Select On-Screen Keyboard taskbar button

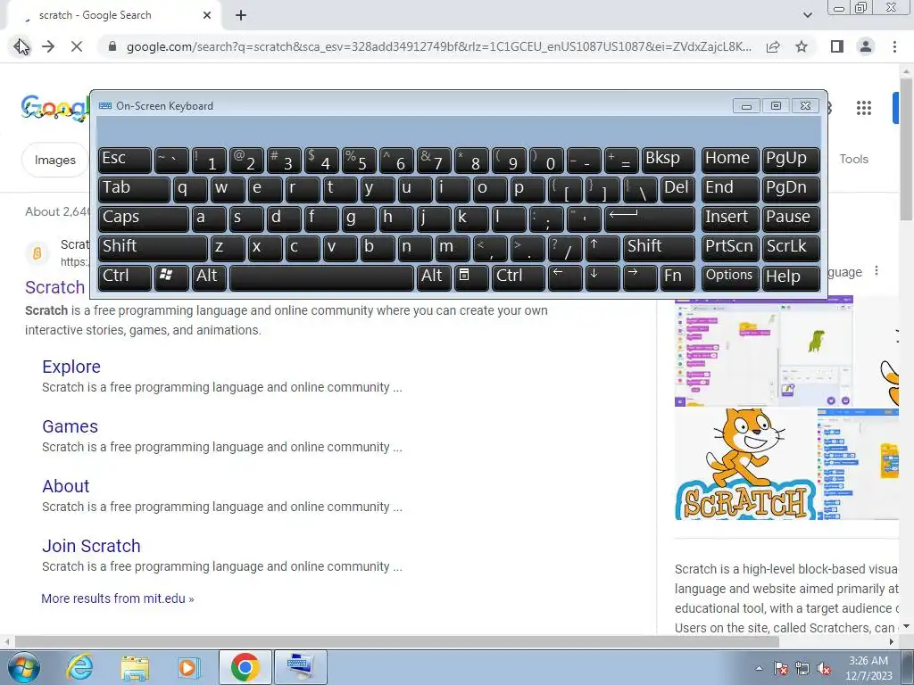pos(301,667)
